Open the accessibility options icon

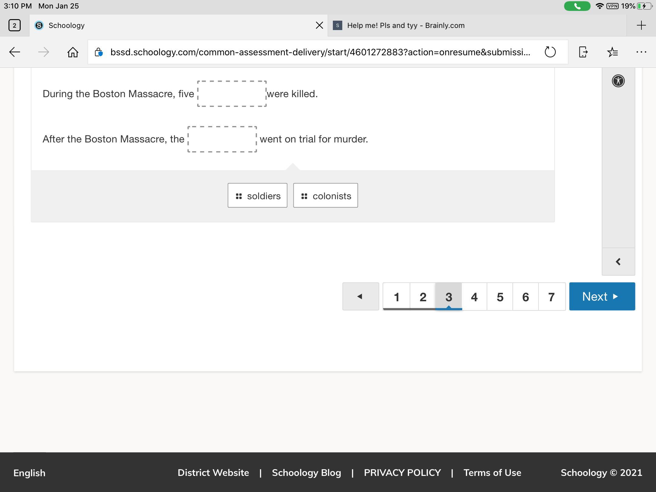[618, 81]
